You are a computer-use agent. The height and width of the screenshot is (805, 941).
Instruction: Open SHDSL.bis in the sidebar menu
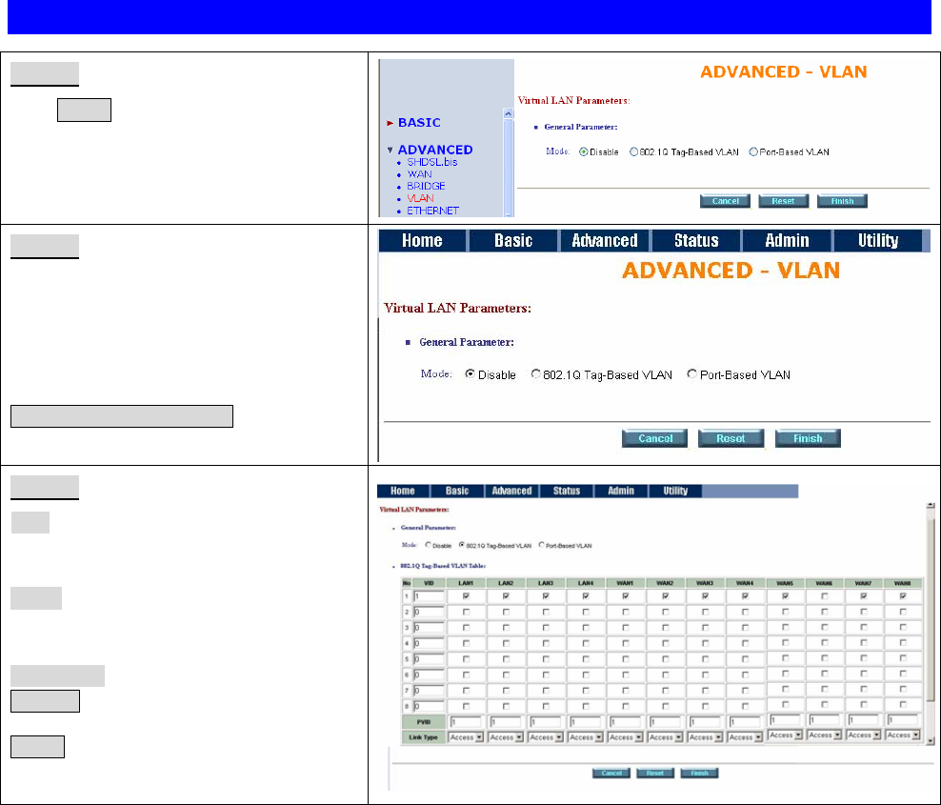point(432,162)
